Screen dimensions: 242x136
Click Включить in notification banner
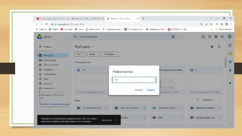[x=107, y=120]
